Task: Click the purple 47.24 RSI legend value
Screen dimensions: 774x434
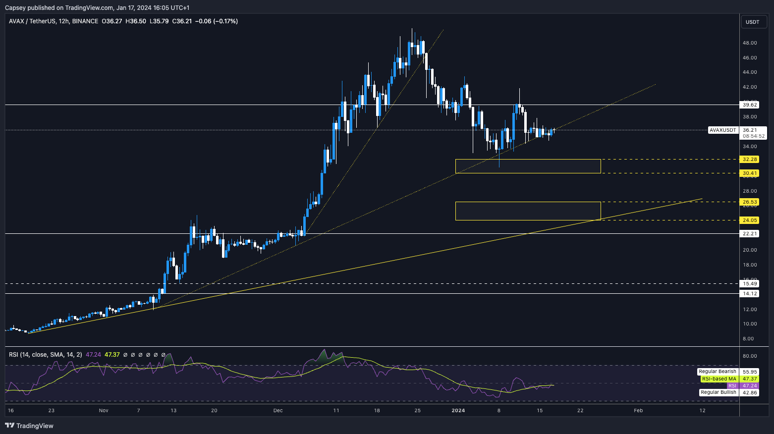Action: [93, 355]
